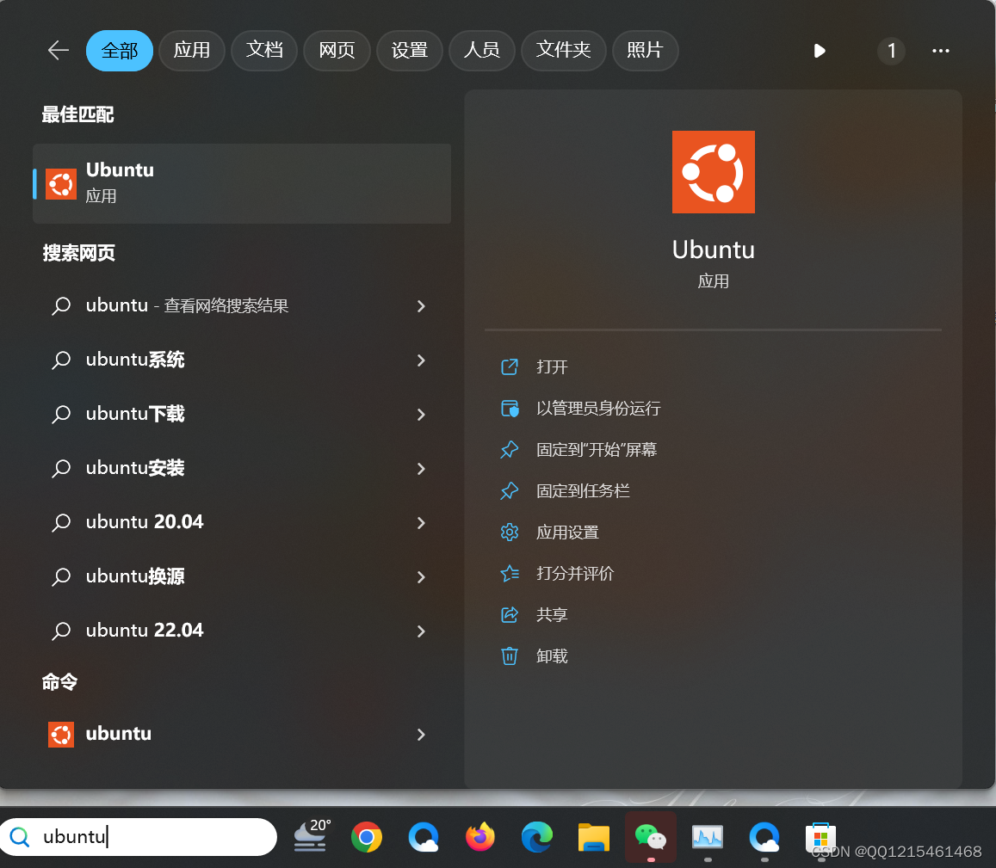Switch to the 照片 filter tab
Image resolution: width=996 pixels, height=868 pixels.
645,50
